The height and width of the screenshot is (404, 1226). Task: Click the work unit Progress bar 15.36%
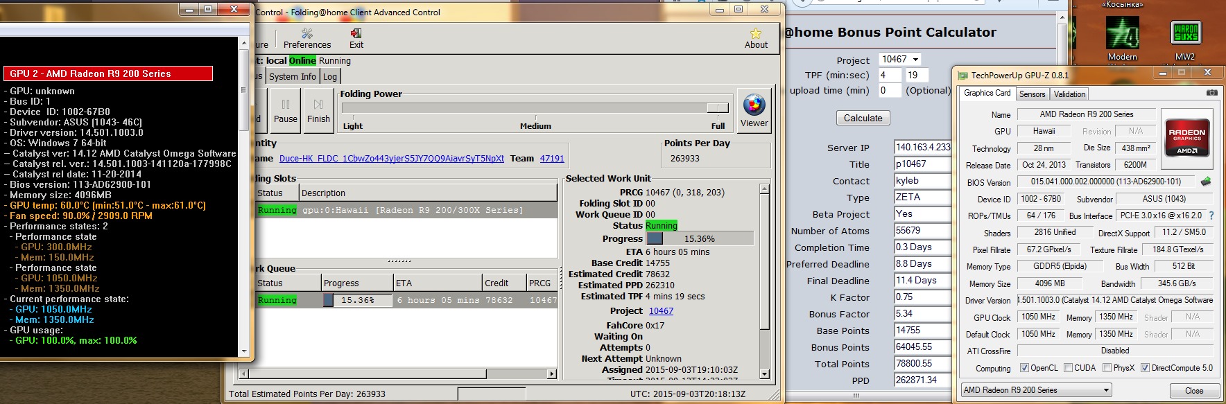click(x=700, y=238)
